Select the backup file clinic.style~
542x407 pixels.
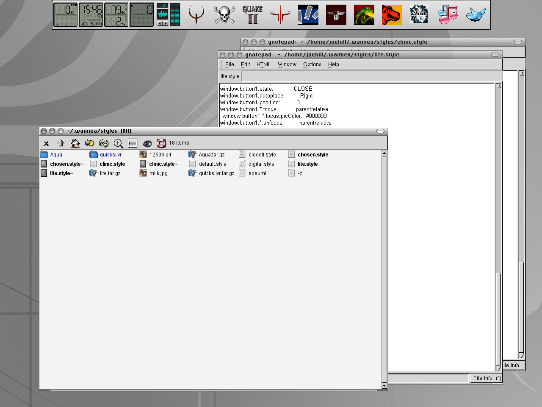tap(158, 164)
